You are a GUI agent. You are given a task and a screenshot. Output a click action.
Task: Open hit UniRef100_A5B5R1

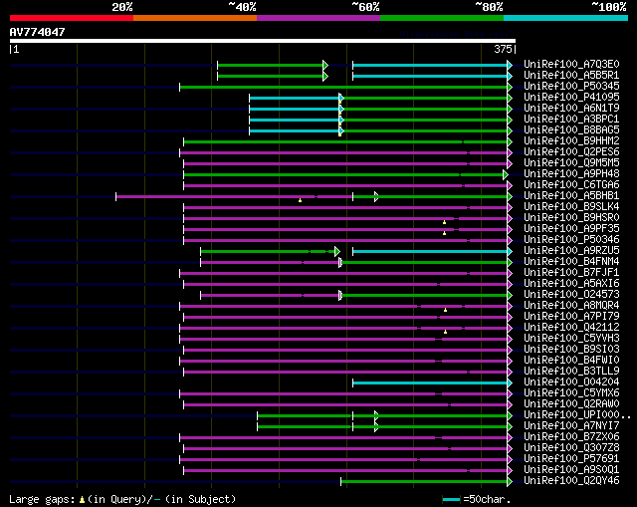point(571,76)
